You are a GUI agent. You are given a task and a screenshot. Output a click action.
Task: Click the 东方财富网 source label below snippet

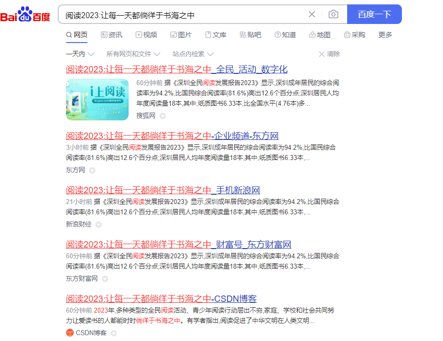pos(82,278)
